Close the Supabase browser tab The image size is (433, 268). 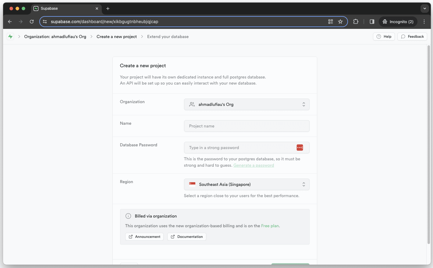tap(97, 9)
